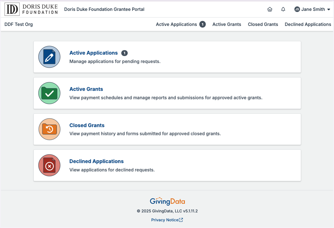The height and width of the screenshot is (228, 334).
Task: Click 'View payment history and forms submitted' description
Action: point(145,134)
